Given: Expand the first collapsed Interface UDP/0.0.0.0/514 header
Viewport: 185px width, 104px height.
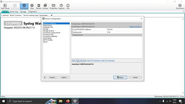Looking at the screenshot, I should point(72,24).
